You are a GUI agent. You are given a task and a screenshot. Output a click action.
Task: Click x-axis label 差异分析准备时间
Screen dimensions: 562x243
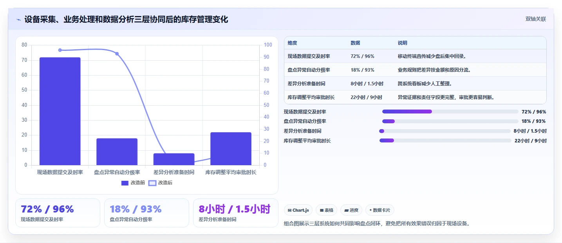click(x=174, y=172)
